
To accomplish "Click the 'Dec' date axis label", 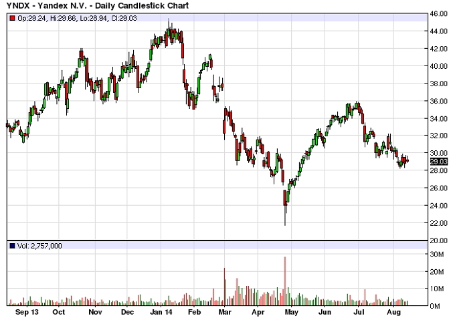I will 127,313.
